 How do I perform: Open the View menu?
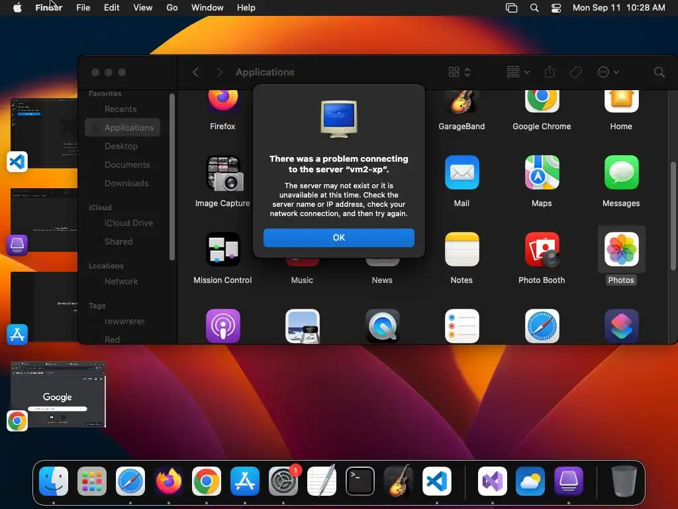coord(143,8)
